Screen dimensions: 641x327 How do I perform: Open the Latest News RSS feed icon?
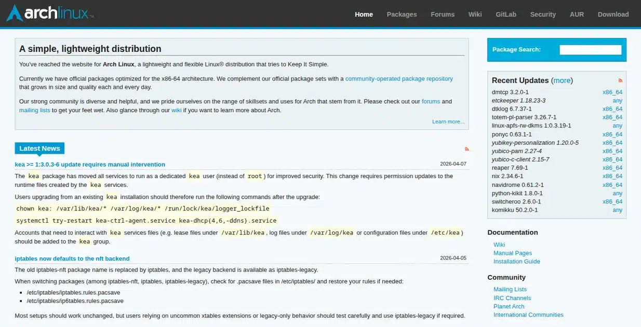pyautogui.click(x=466, y=149)
